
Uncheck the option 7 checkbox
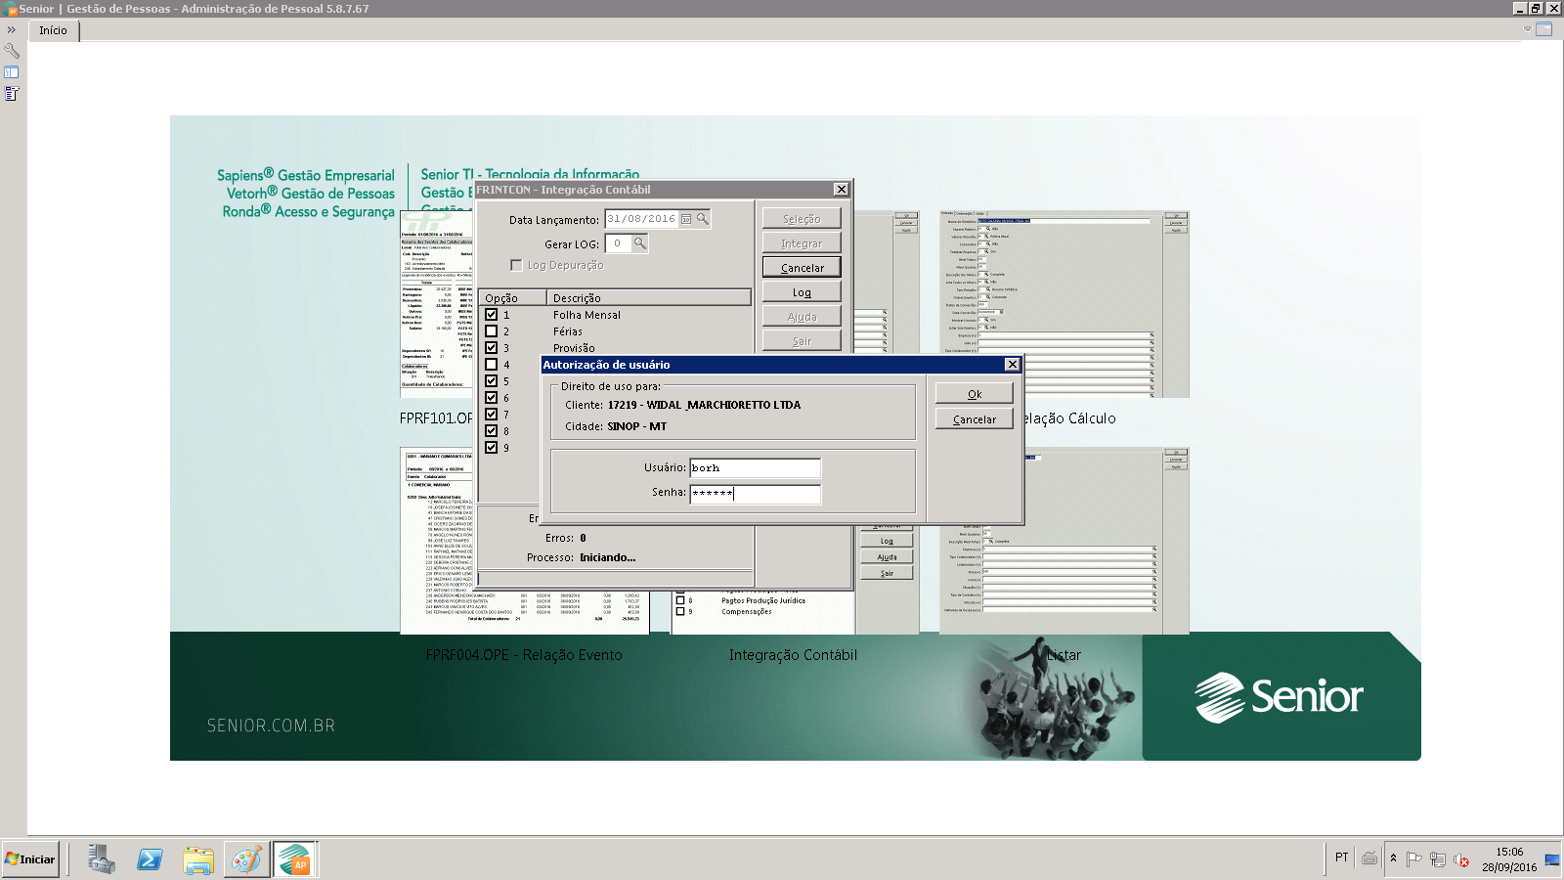click(x=492, y=415)
